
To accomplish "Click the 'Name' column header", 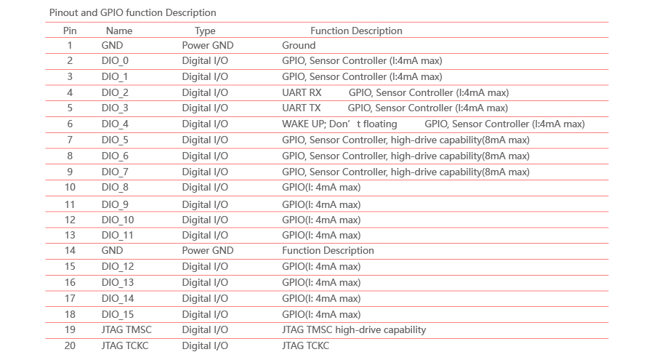I will (119, 31).
